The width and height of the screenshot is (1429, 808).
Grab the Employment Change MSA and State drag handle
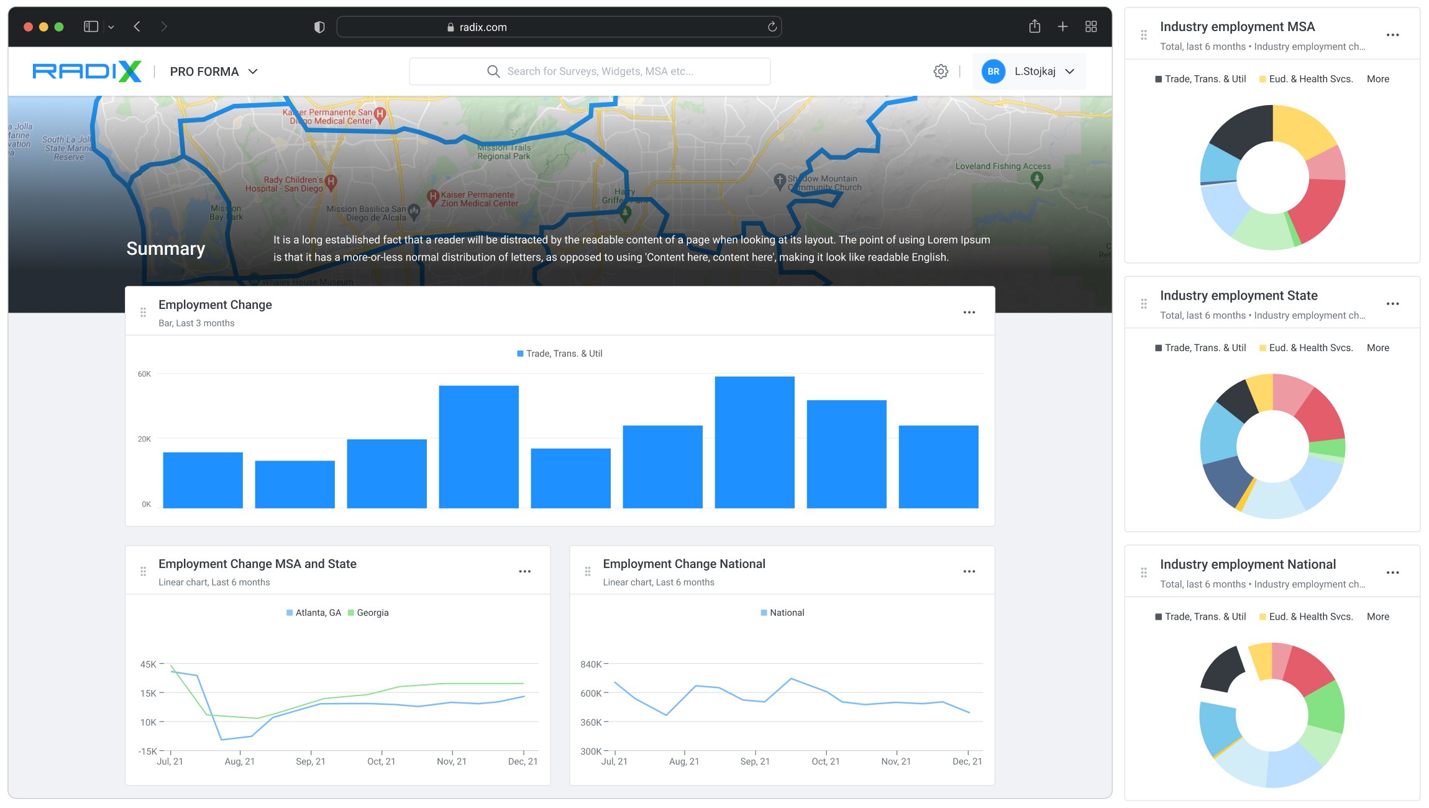pos(144,571)
